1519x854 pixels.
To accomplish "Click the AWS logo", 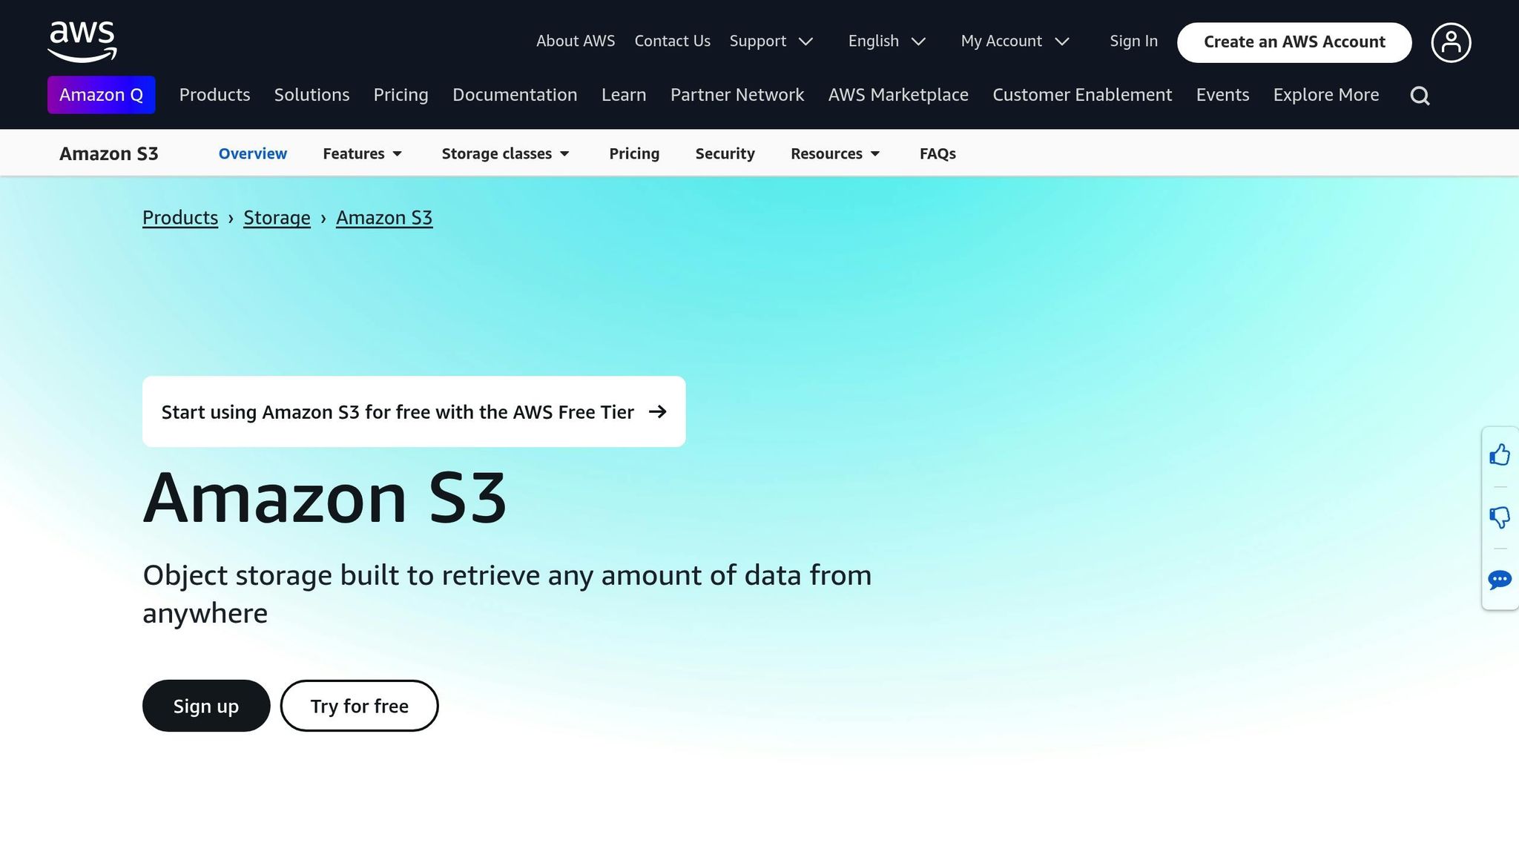I will [82, 42].
